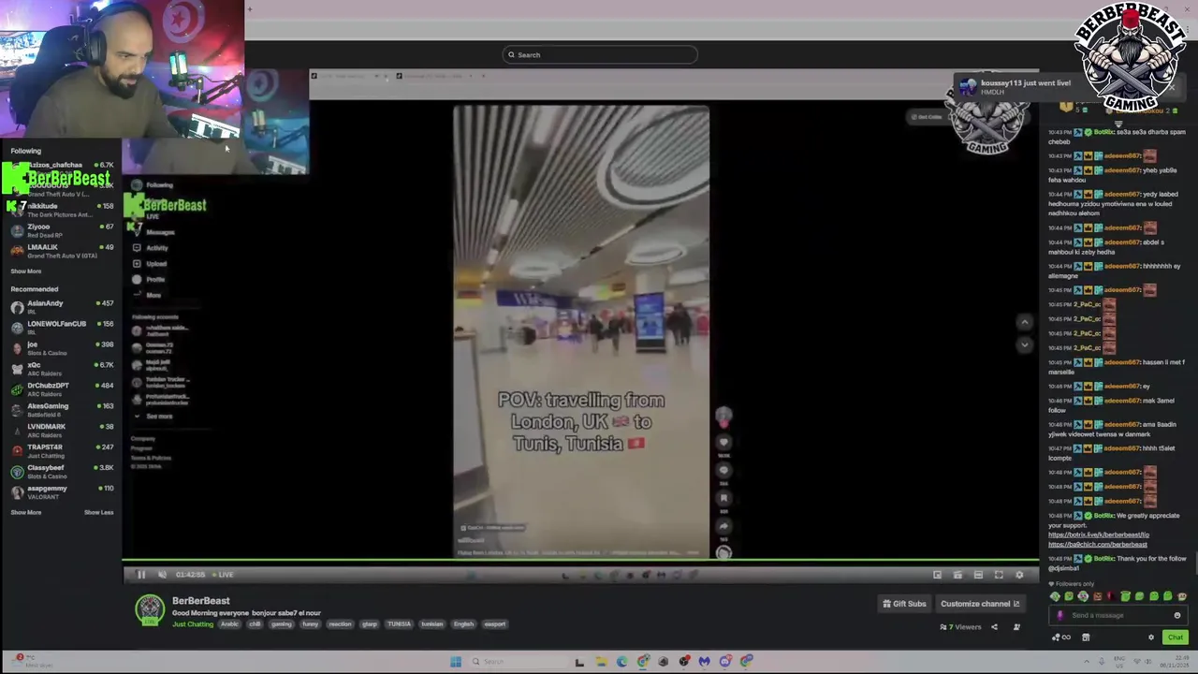The image size is (1198, 674).
Task: Open the emoji picker in chat input
Action: [1177, 615]
